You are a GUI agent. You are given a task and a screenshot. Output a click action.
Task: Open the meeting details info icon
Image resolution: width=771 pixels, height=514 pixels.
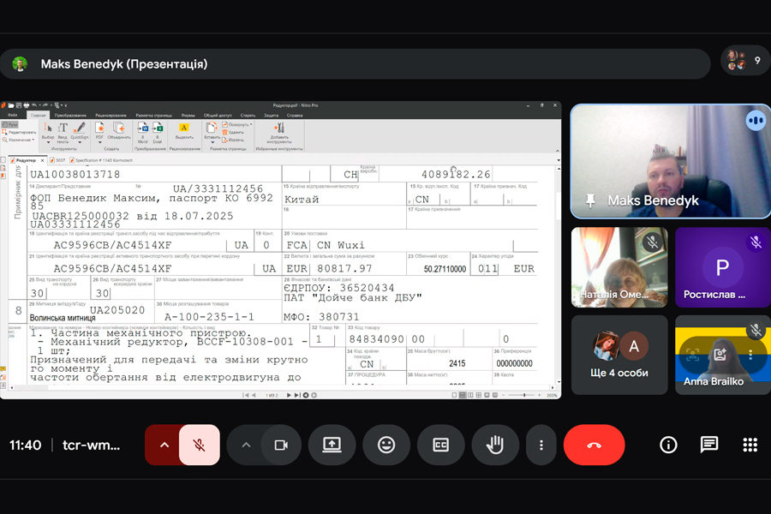[668, 445]
